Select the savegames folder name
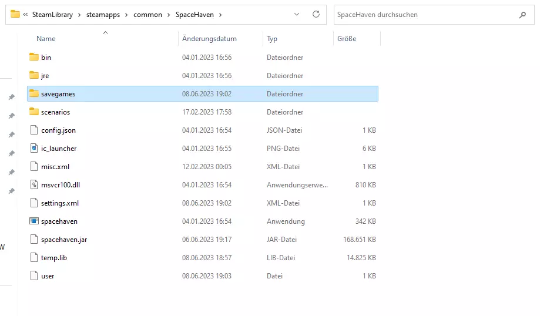 pyautogui.click(x=58, y=94)
